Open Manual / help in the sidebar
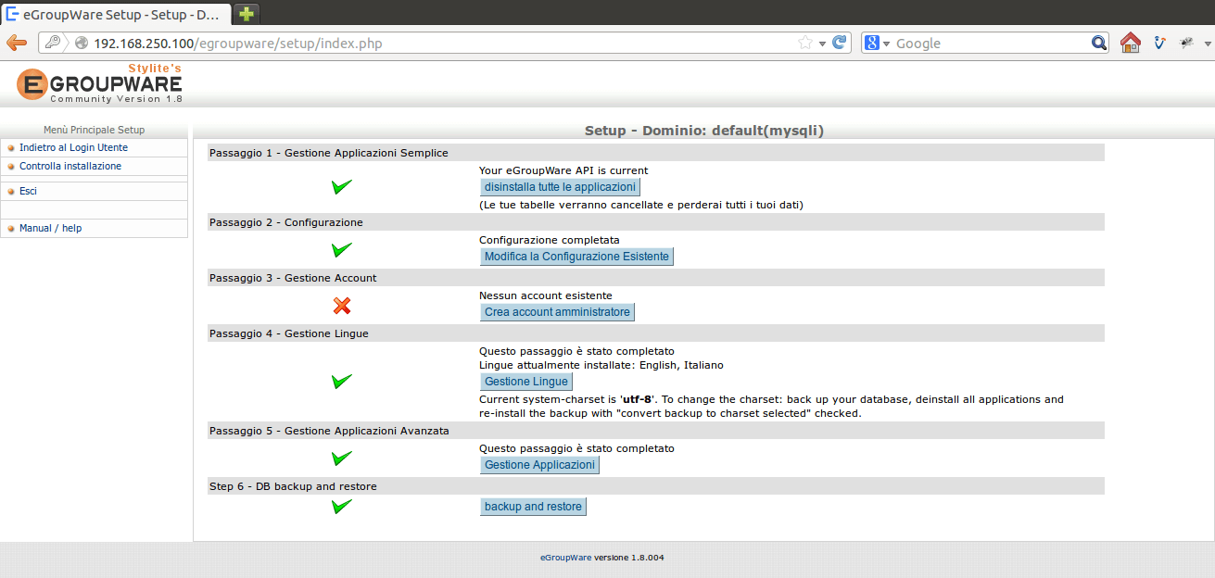 point(50,228)
